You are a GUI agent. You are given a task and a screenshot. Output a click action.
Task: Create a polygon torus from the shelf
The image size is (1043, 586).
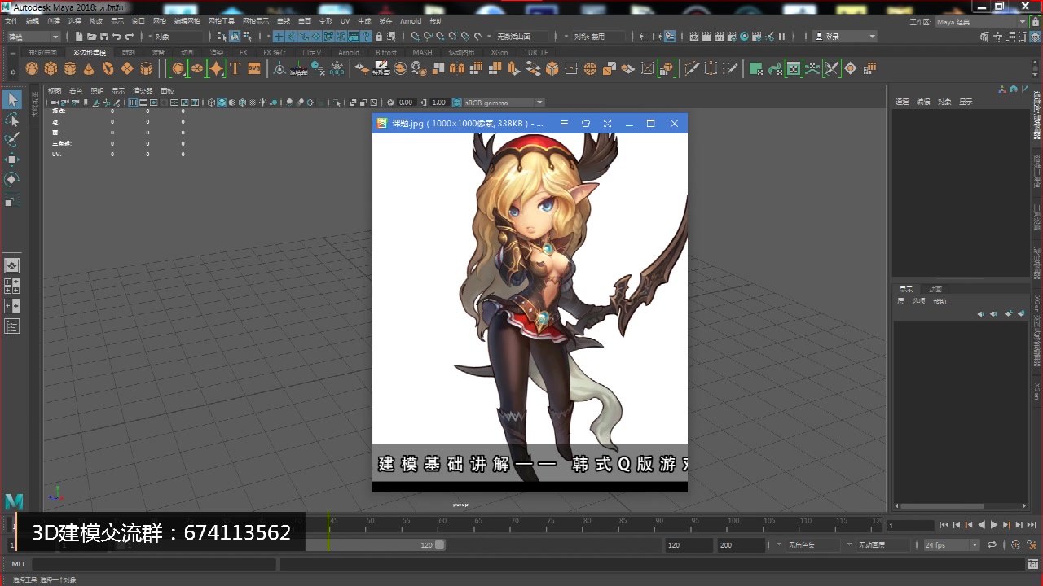[x=108, y=69]
